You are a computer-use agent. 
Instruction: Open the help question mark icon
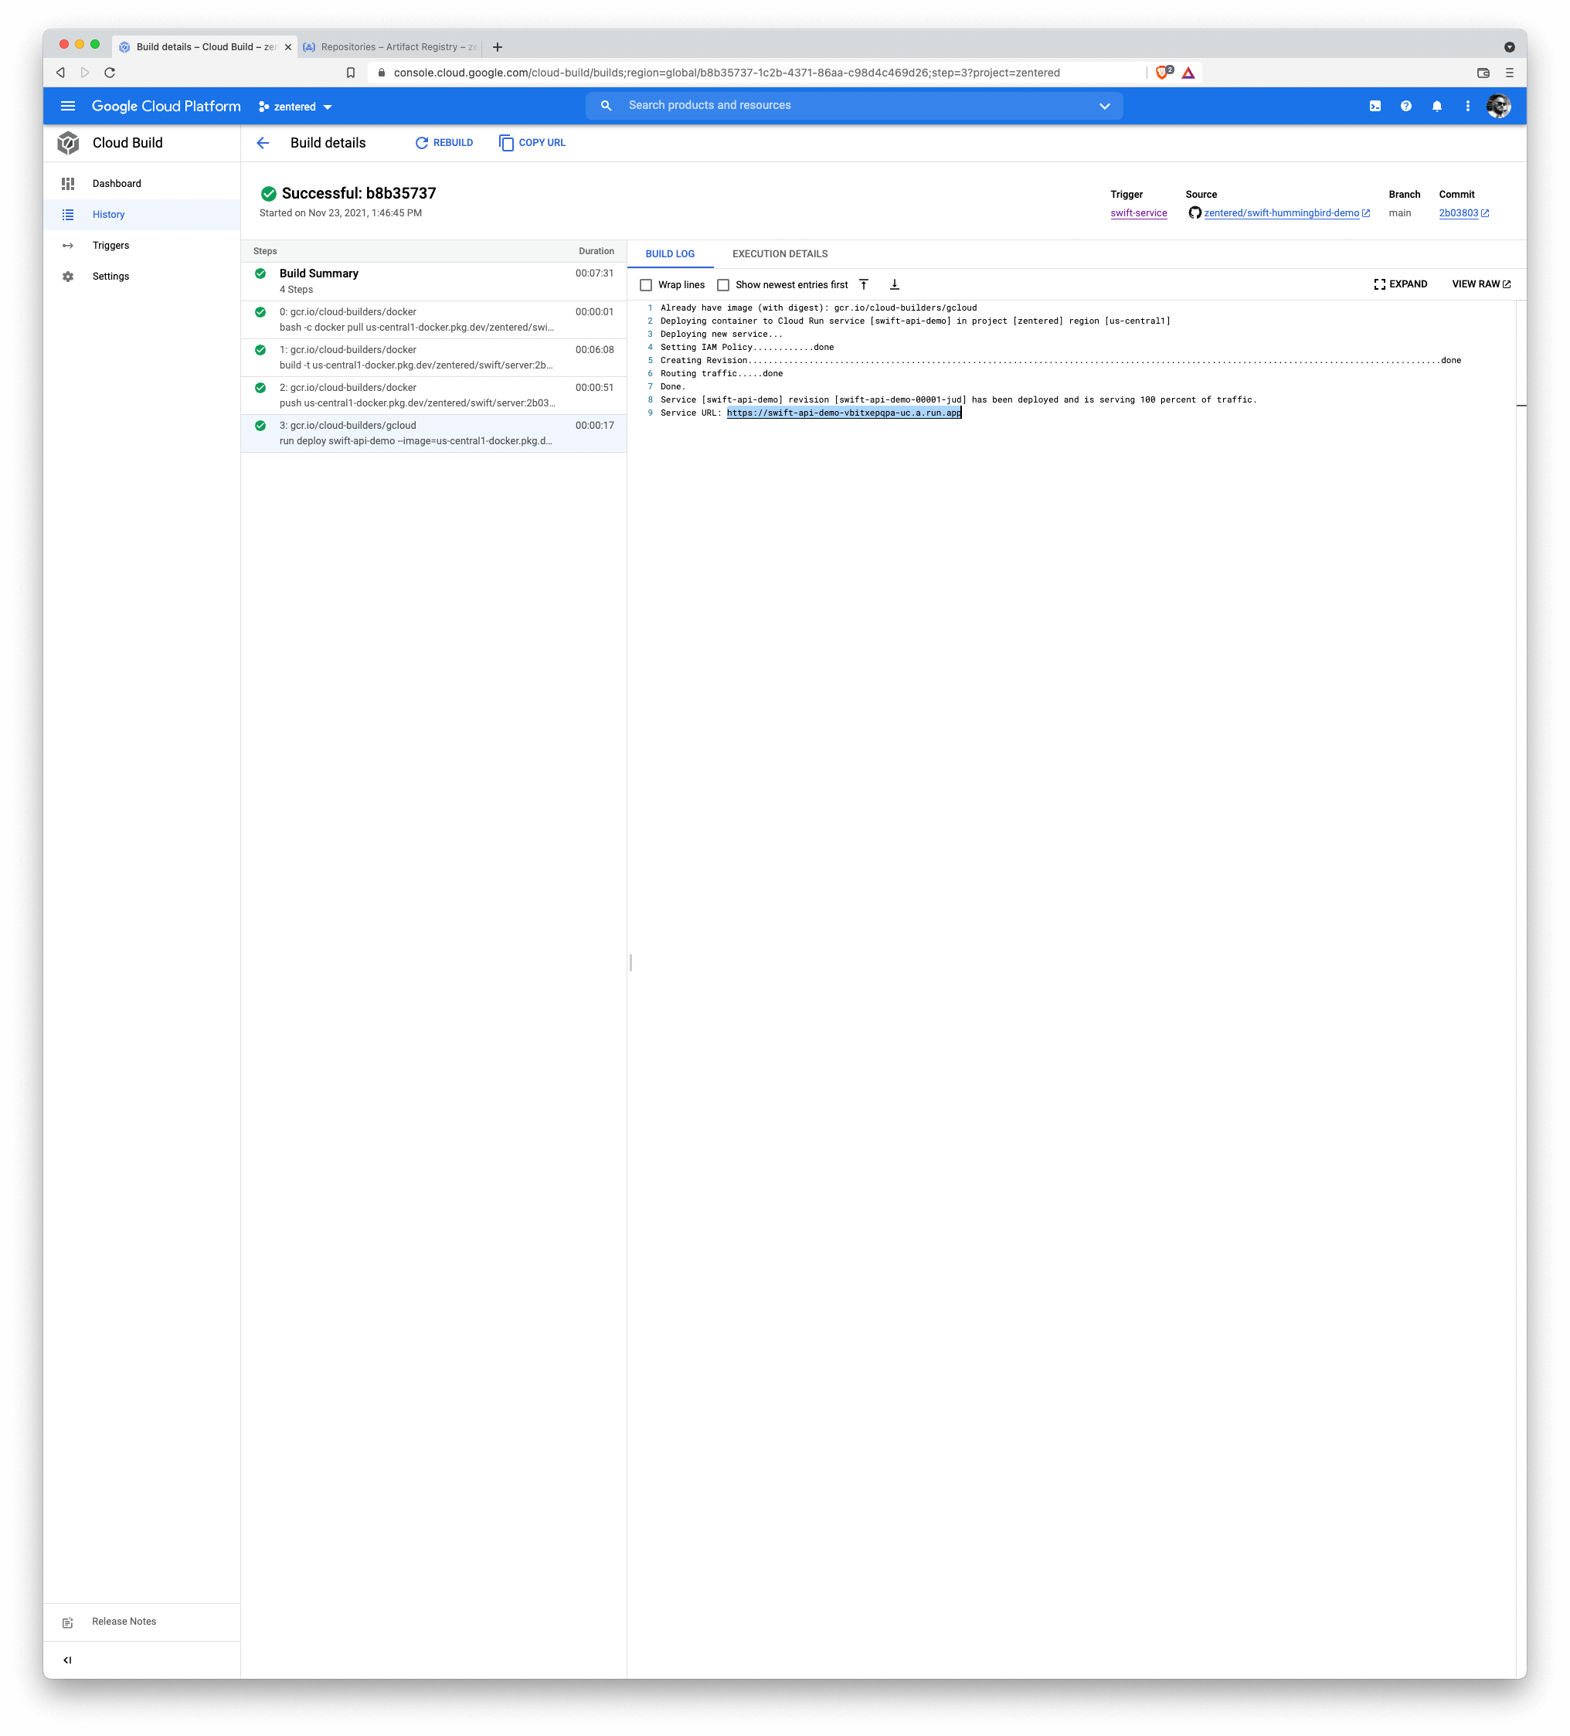coord(1405,105)
